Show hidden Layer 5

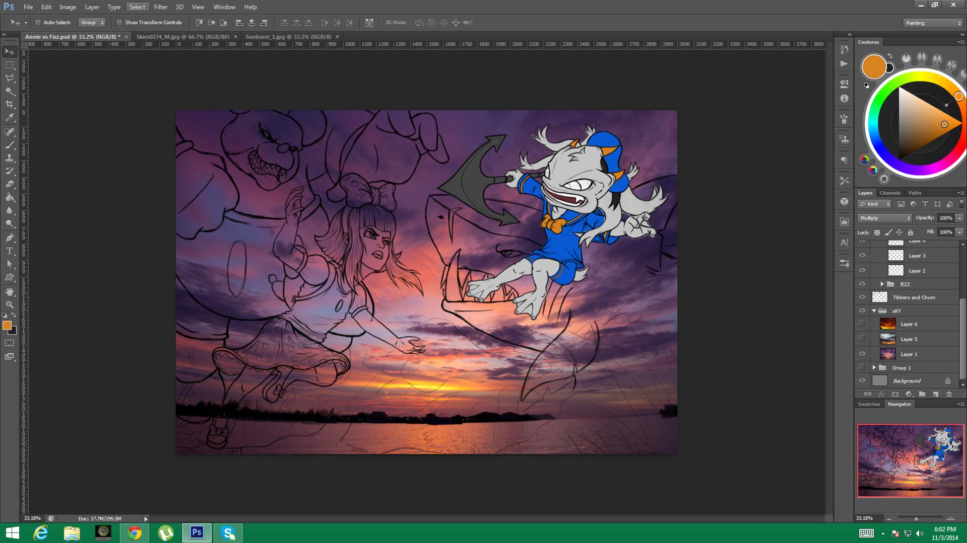(x=862, y=339)
